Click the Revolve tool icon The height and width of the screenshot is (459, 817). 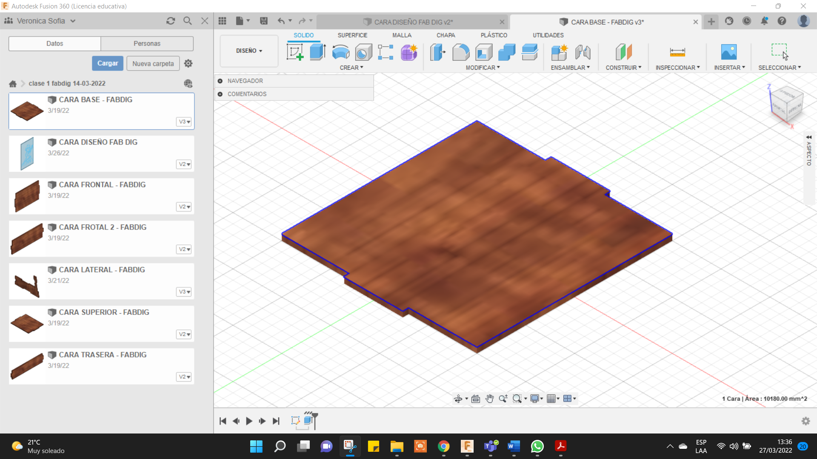(x=340, y=52)
